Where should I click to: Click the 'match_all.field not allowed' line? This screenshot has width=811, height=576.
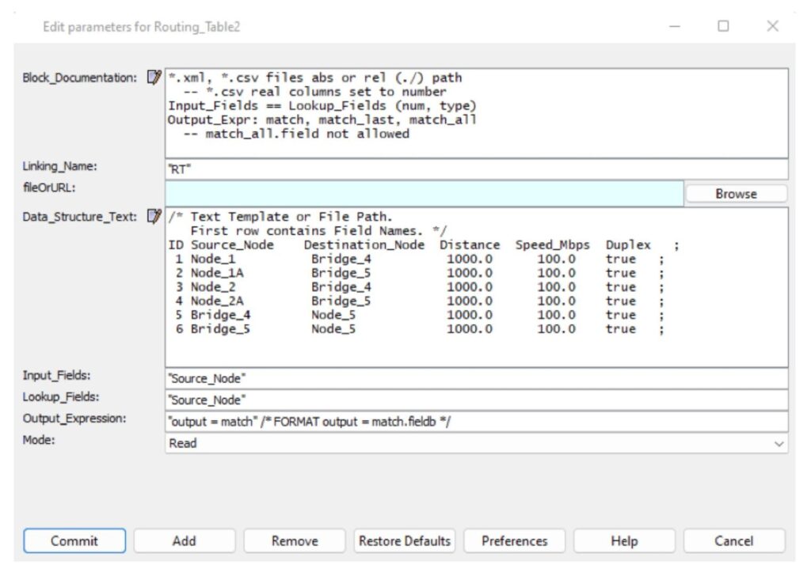pyautogui.click(x=296, y=134)
